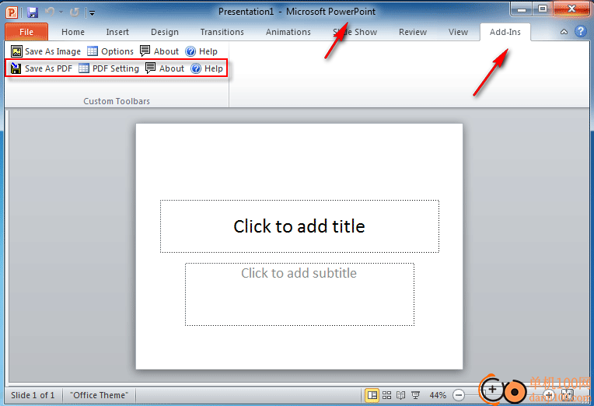This screenshot has width=594, height=406.
Task: Open Help text in Save As Image row
Action: coord(208,51)
